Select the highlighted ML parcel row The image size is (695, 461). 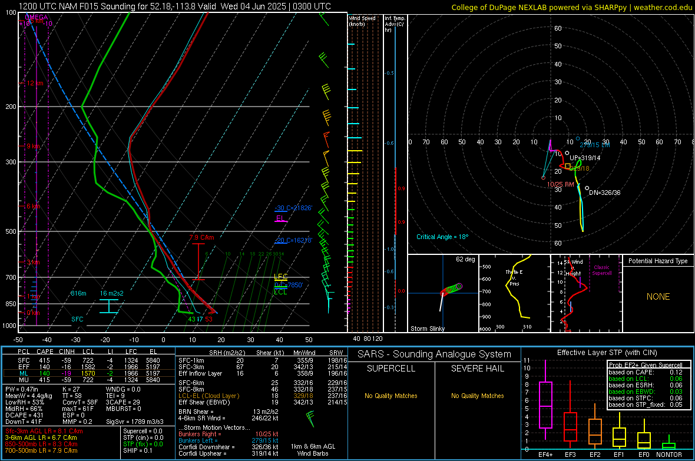tap(89, 373)
